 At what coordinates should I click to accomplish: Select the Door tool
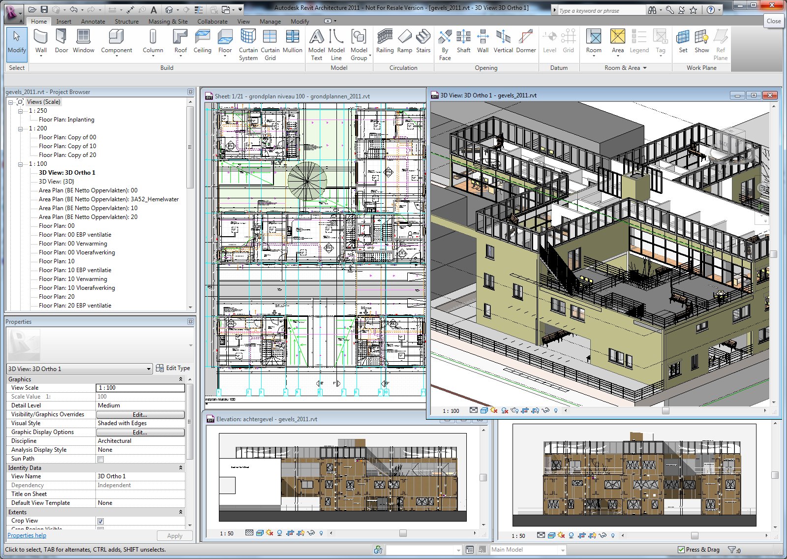tap(61, 41)
